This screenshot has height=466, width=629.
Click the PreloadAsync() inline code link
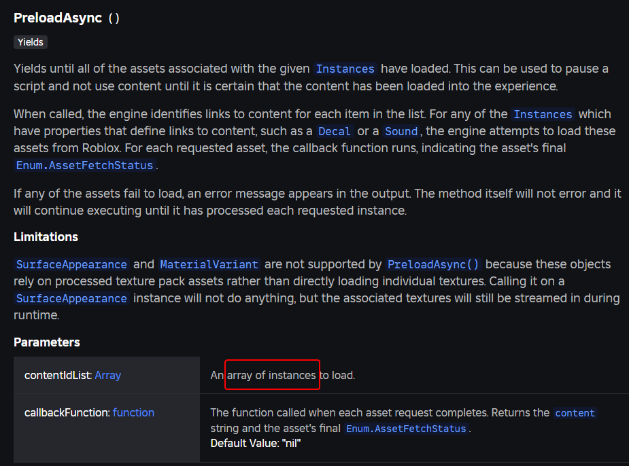pos(433,264)
